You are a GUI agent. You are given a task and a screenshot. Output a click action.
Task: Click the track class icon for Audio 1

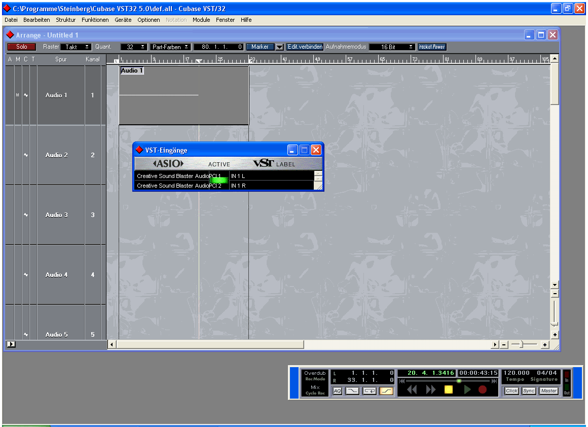pos(25,95)
